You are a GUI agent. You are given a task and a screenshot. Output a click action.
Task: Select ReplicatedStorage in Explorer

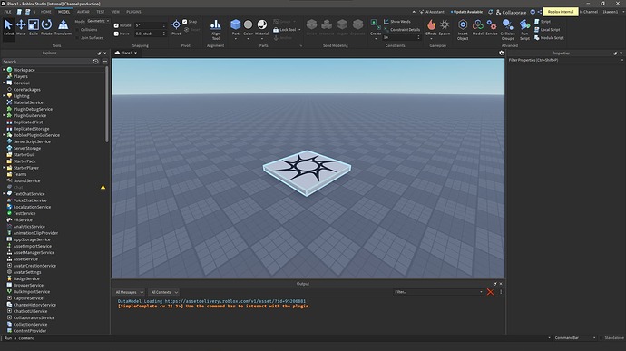click(31, 129)
